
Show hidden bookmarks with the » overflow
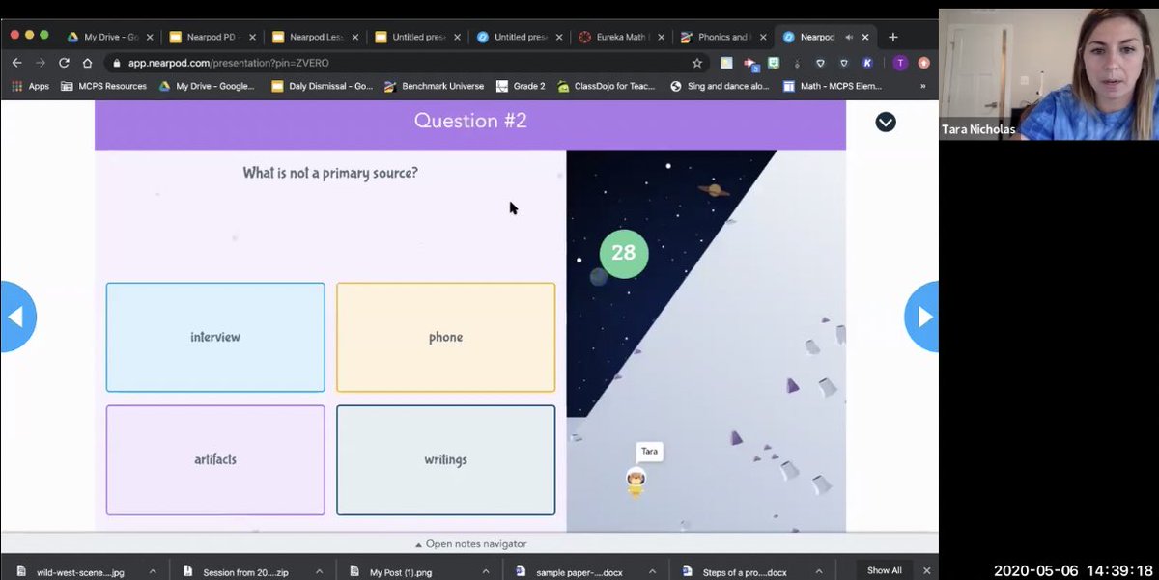pyautogui.click(x=922, y=86)
